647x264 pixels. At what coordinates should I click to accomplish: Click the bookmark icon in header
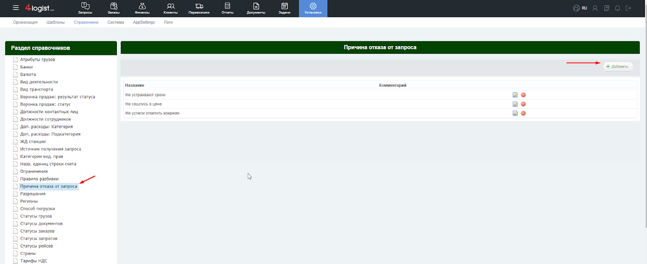click(607, 8)
